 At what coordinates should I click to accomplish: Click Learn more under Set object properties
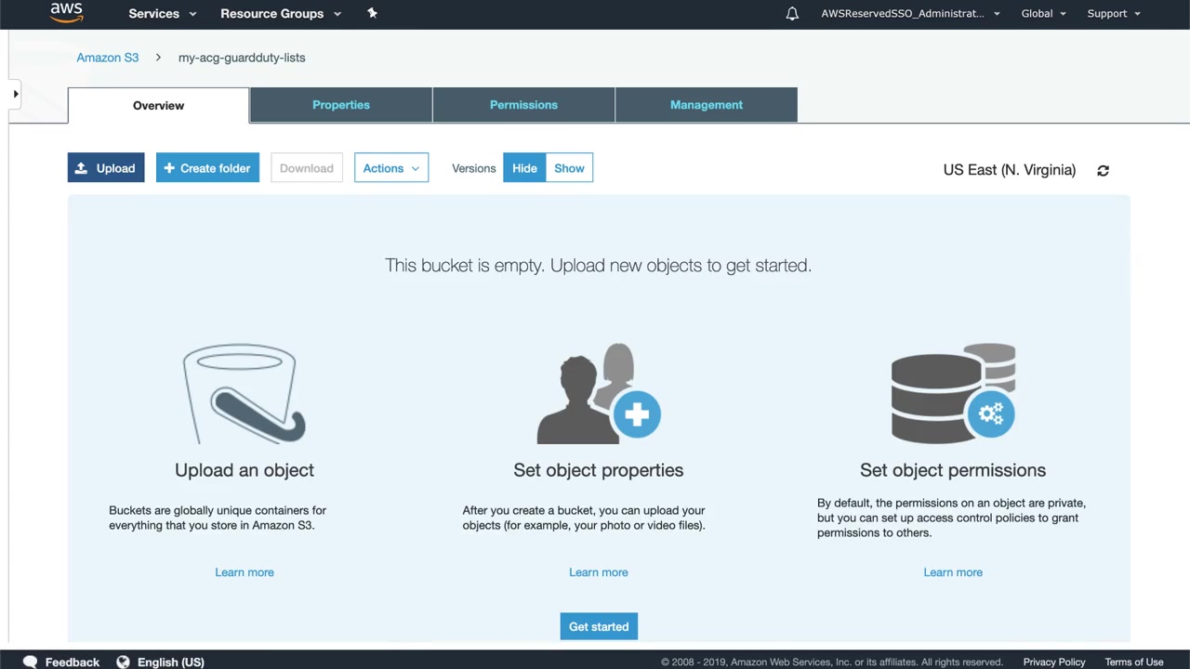(599, 572)
